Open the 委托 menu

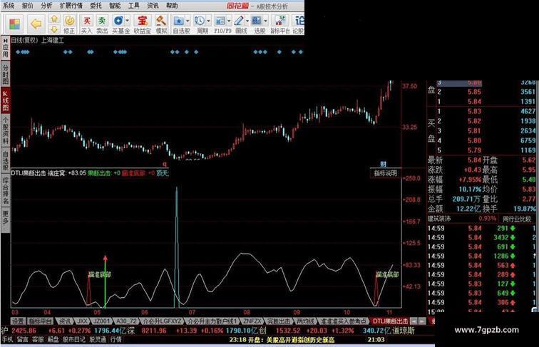(x=96, y=6)
